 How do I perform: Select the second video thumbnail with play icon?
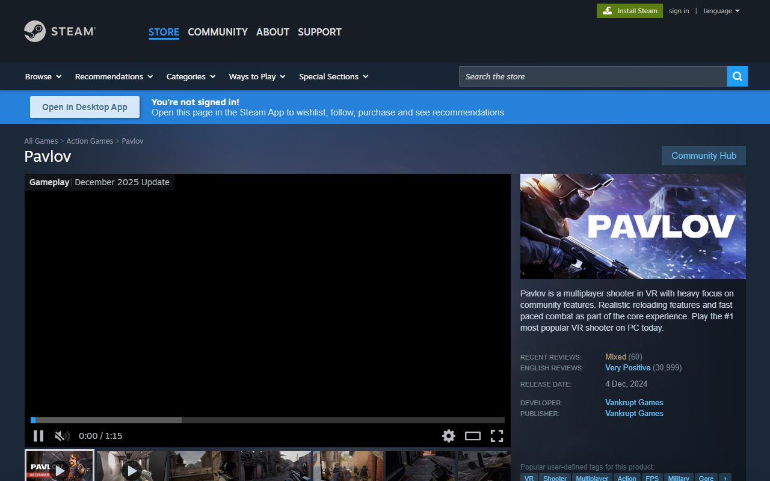coord(131,466)
